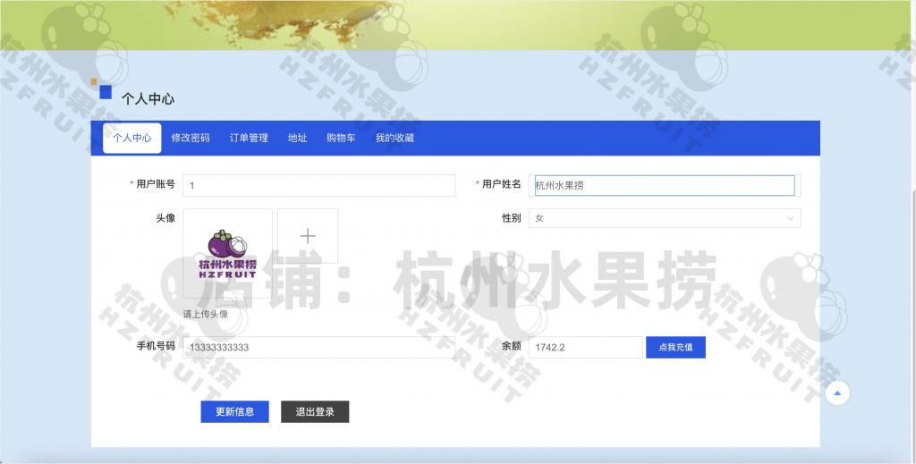Image resolution: width=916 pixels, height=464 pixels.
Task: Open the 购物车 tab
Action: click(x=341, y=139)
